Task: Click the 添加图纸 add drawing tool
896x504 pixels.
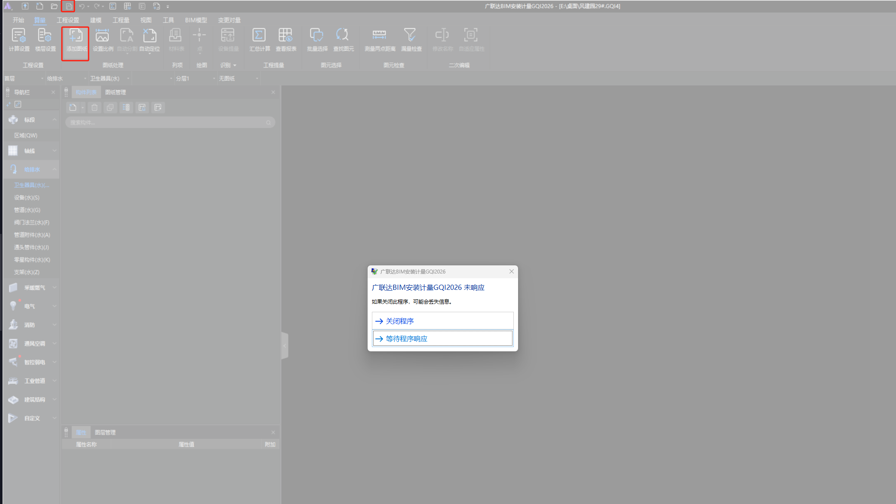Action: click(x=76, y=40)
